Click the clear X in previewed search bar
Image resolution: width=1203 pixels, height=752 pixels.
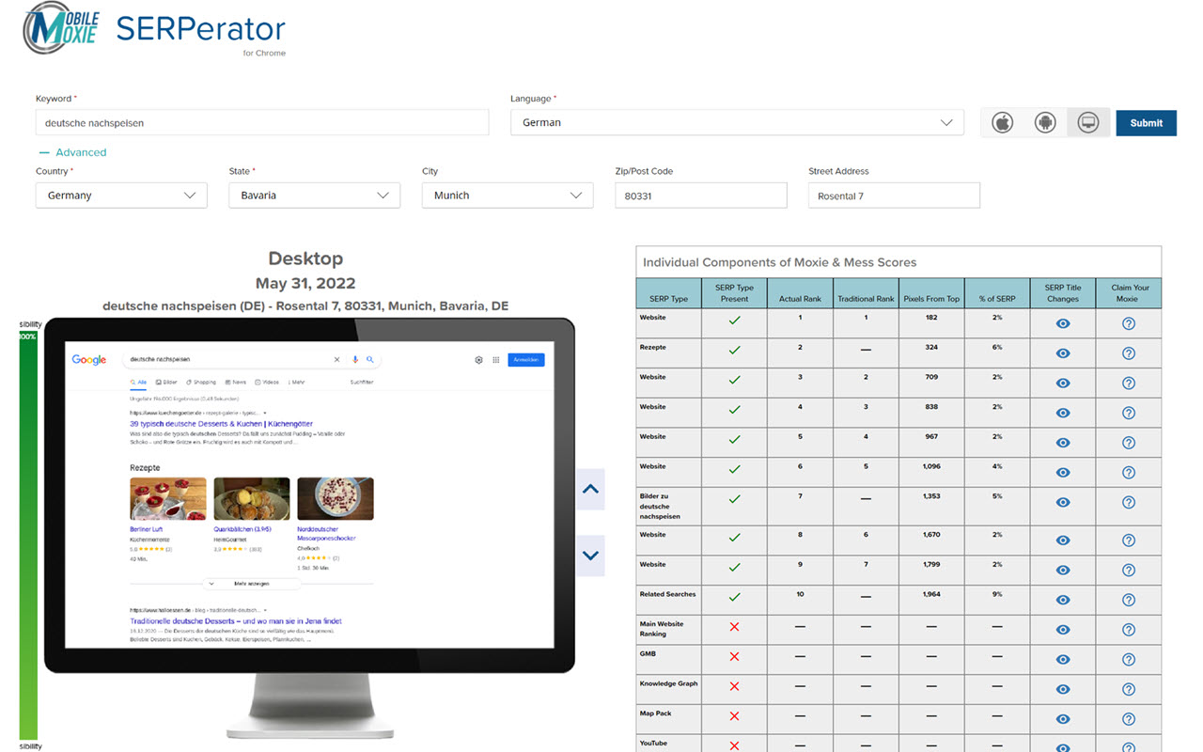coord(337,360)
